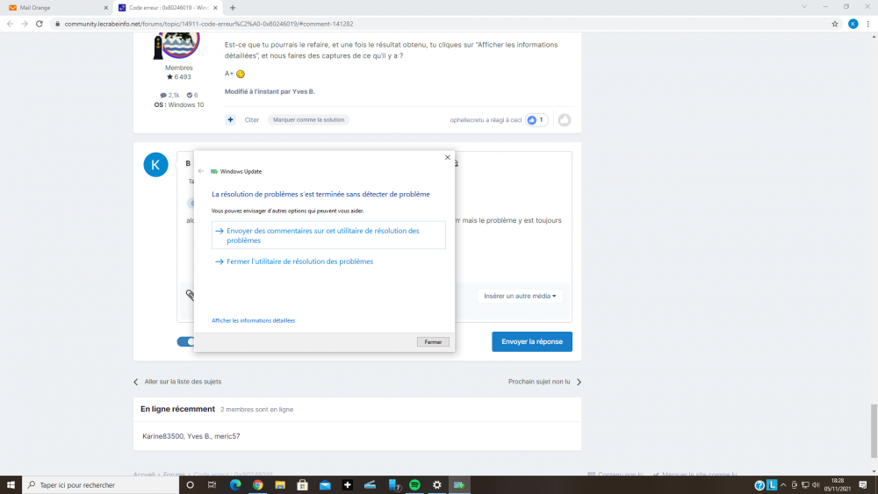The image size is (878, 494).
Task: Click the plus multi-quote icon
Action: (230, 119)
